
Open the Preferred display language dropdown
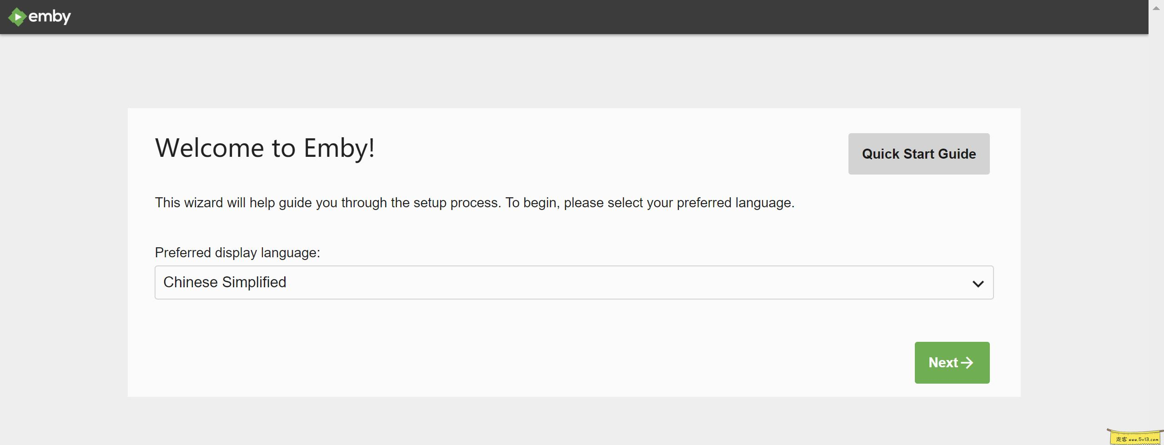click(x=574, y=282)
